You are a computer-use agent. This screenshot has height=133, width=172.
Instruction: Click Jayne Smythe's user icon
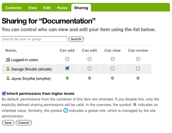tap(8, 78)
